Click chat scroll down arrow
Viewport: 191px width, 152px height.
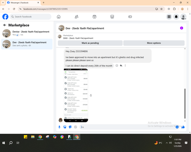[185, 121]
